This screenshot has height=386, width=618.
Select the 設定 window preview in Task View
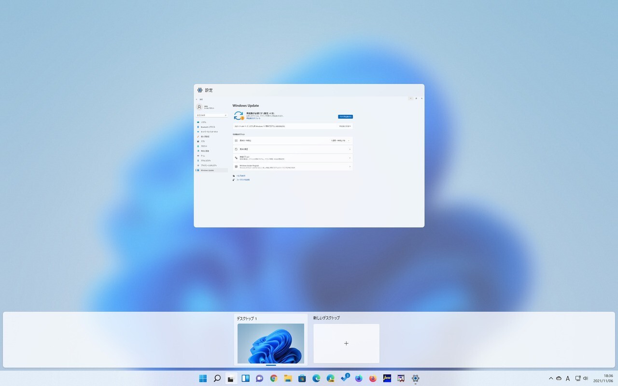tap(309, 156)
